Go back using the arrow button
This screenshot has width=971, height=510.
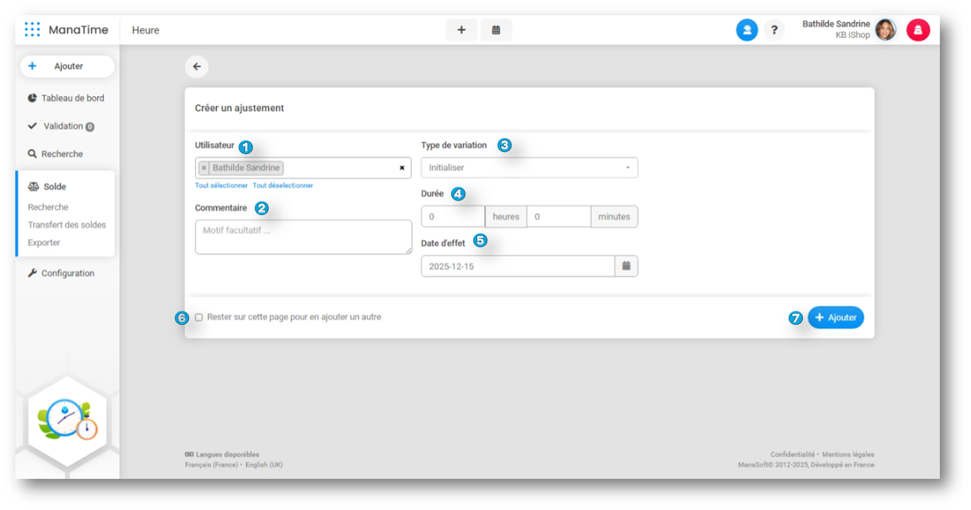[197, 67]
